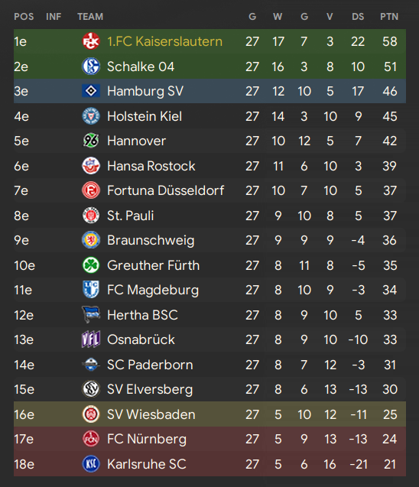Open Fortuna Düsseldorf team link
Image resolution: width=419 pixels, height=487 pixels.
[165, 190]
